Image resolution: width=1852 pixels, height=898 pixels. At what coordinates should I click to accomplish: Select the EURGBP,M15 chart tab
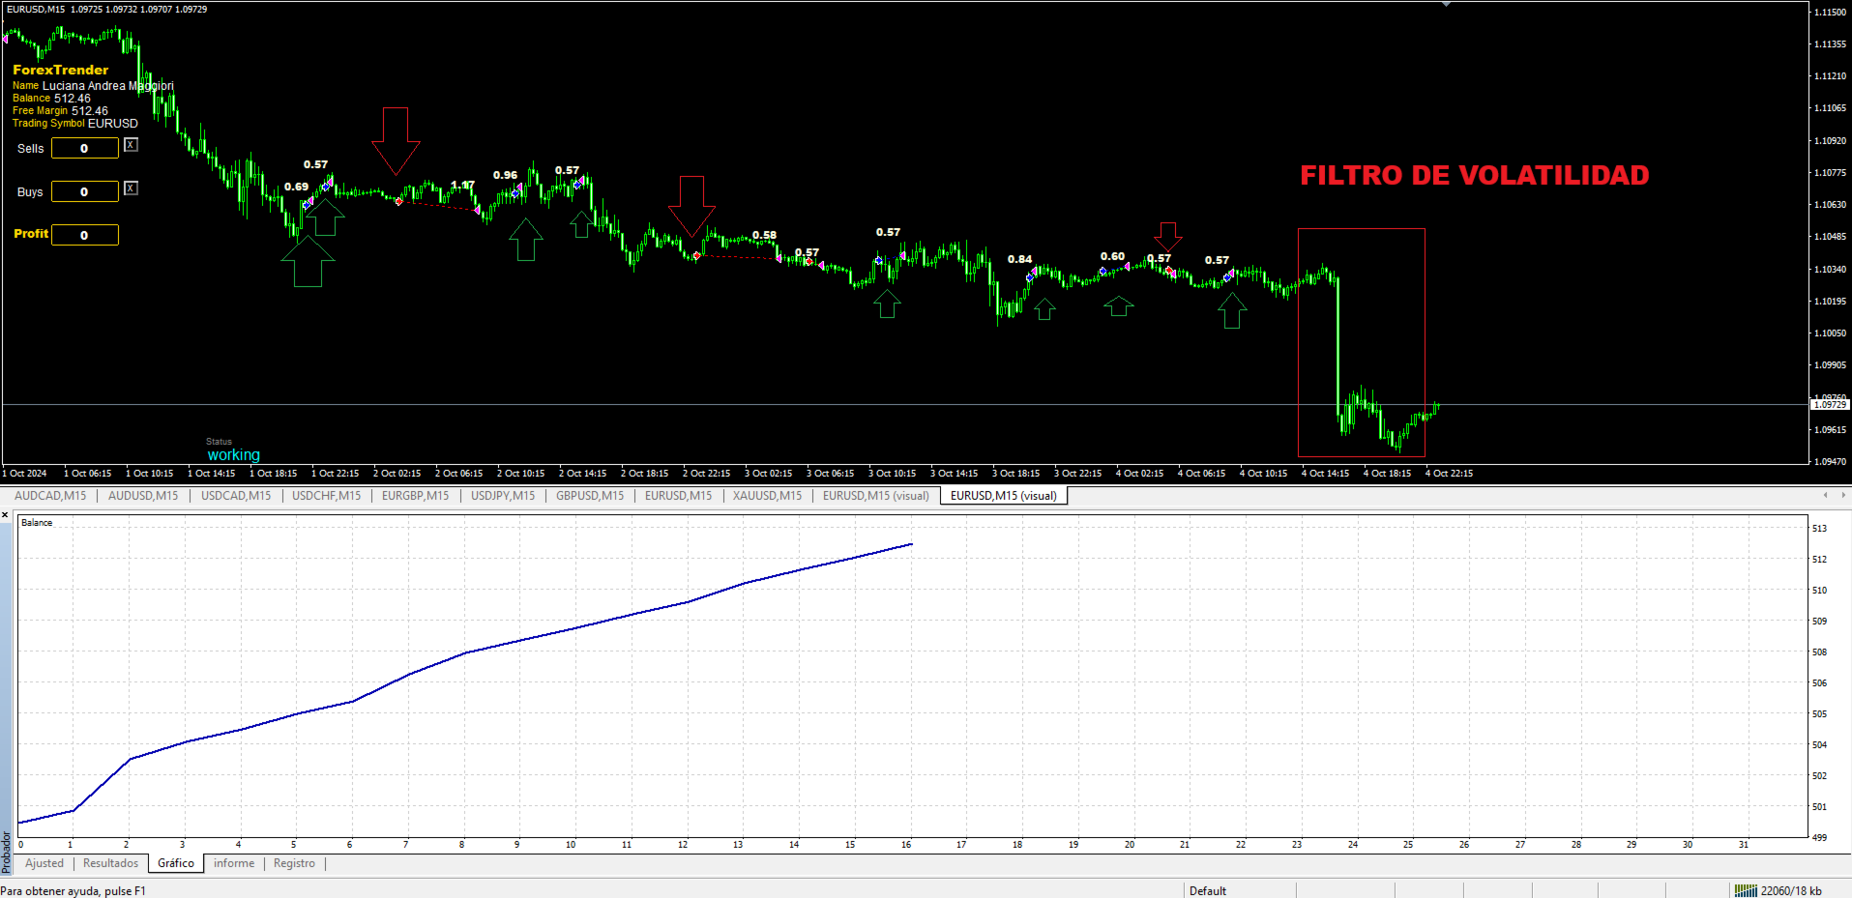[416, 496]
